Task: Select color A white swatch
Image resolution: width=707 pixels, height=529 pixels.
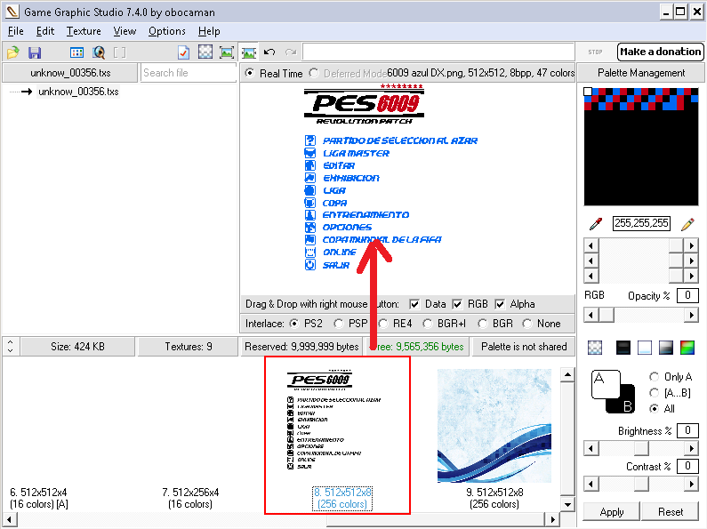Action: pyautogui.click(x=606, y=384)
